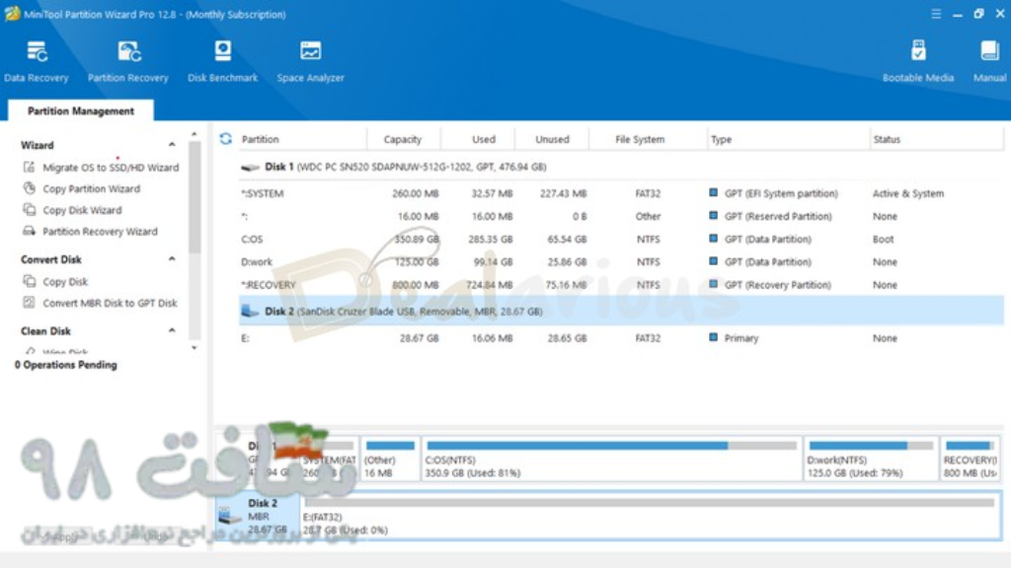This screenshot has height=568, width=1011.
Task: Sort by the Partition column header
Action: click(260, 139)
